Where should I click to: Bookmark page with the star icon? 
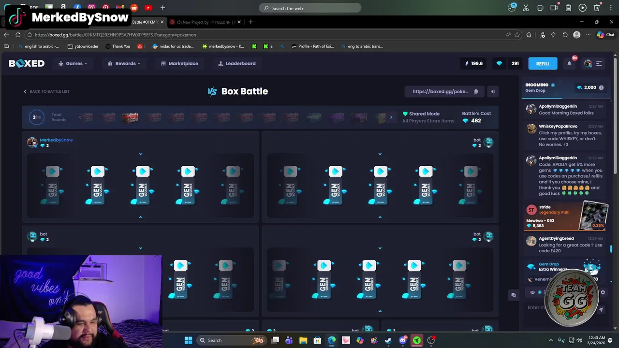coord(517,35)
